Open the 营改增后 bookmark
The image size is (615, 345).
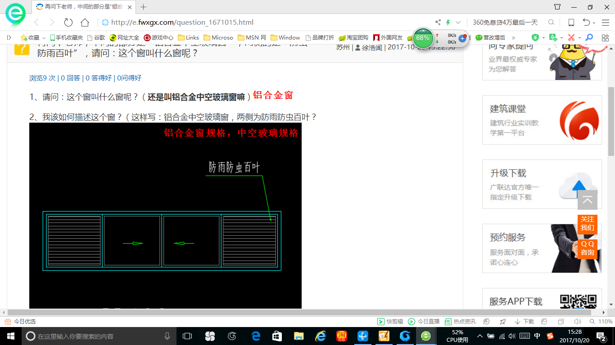click(x=490, y=38)
